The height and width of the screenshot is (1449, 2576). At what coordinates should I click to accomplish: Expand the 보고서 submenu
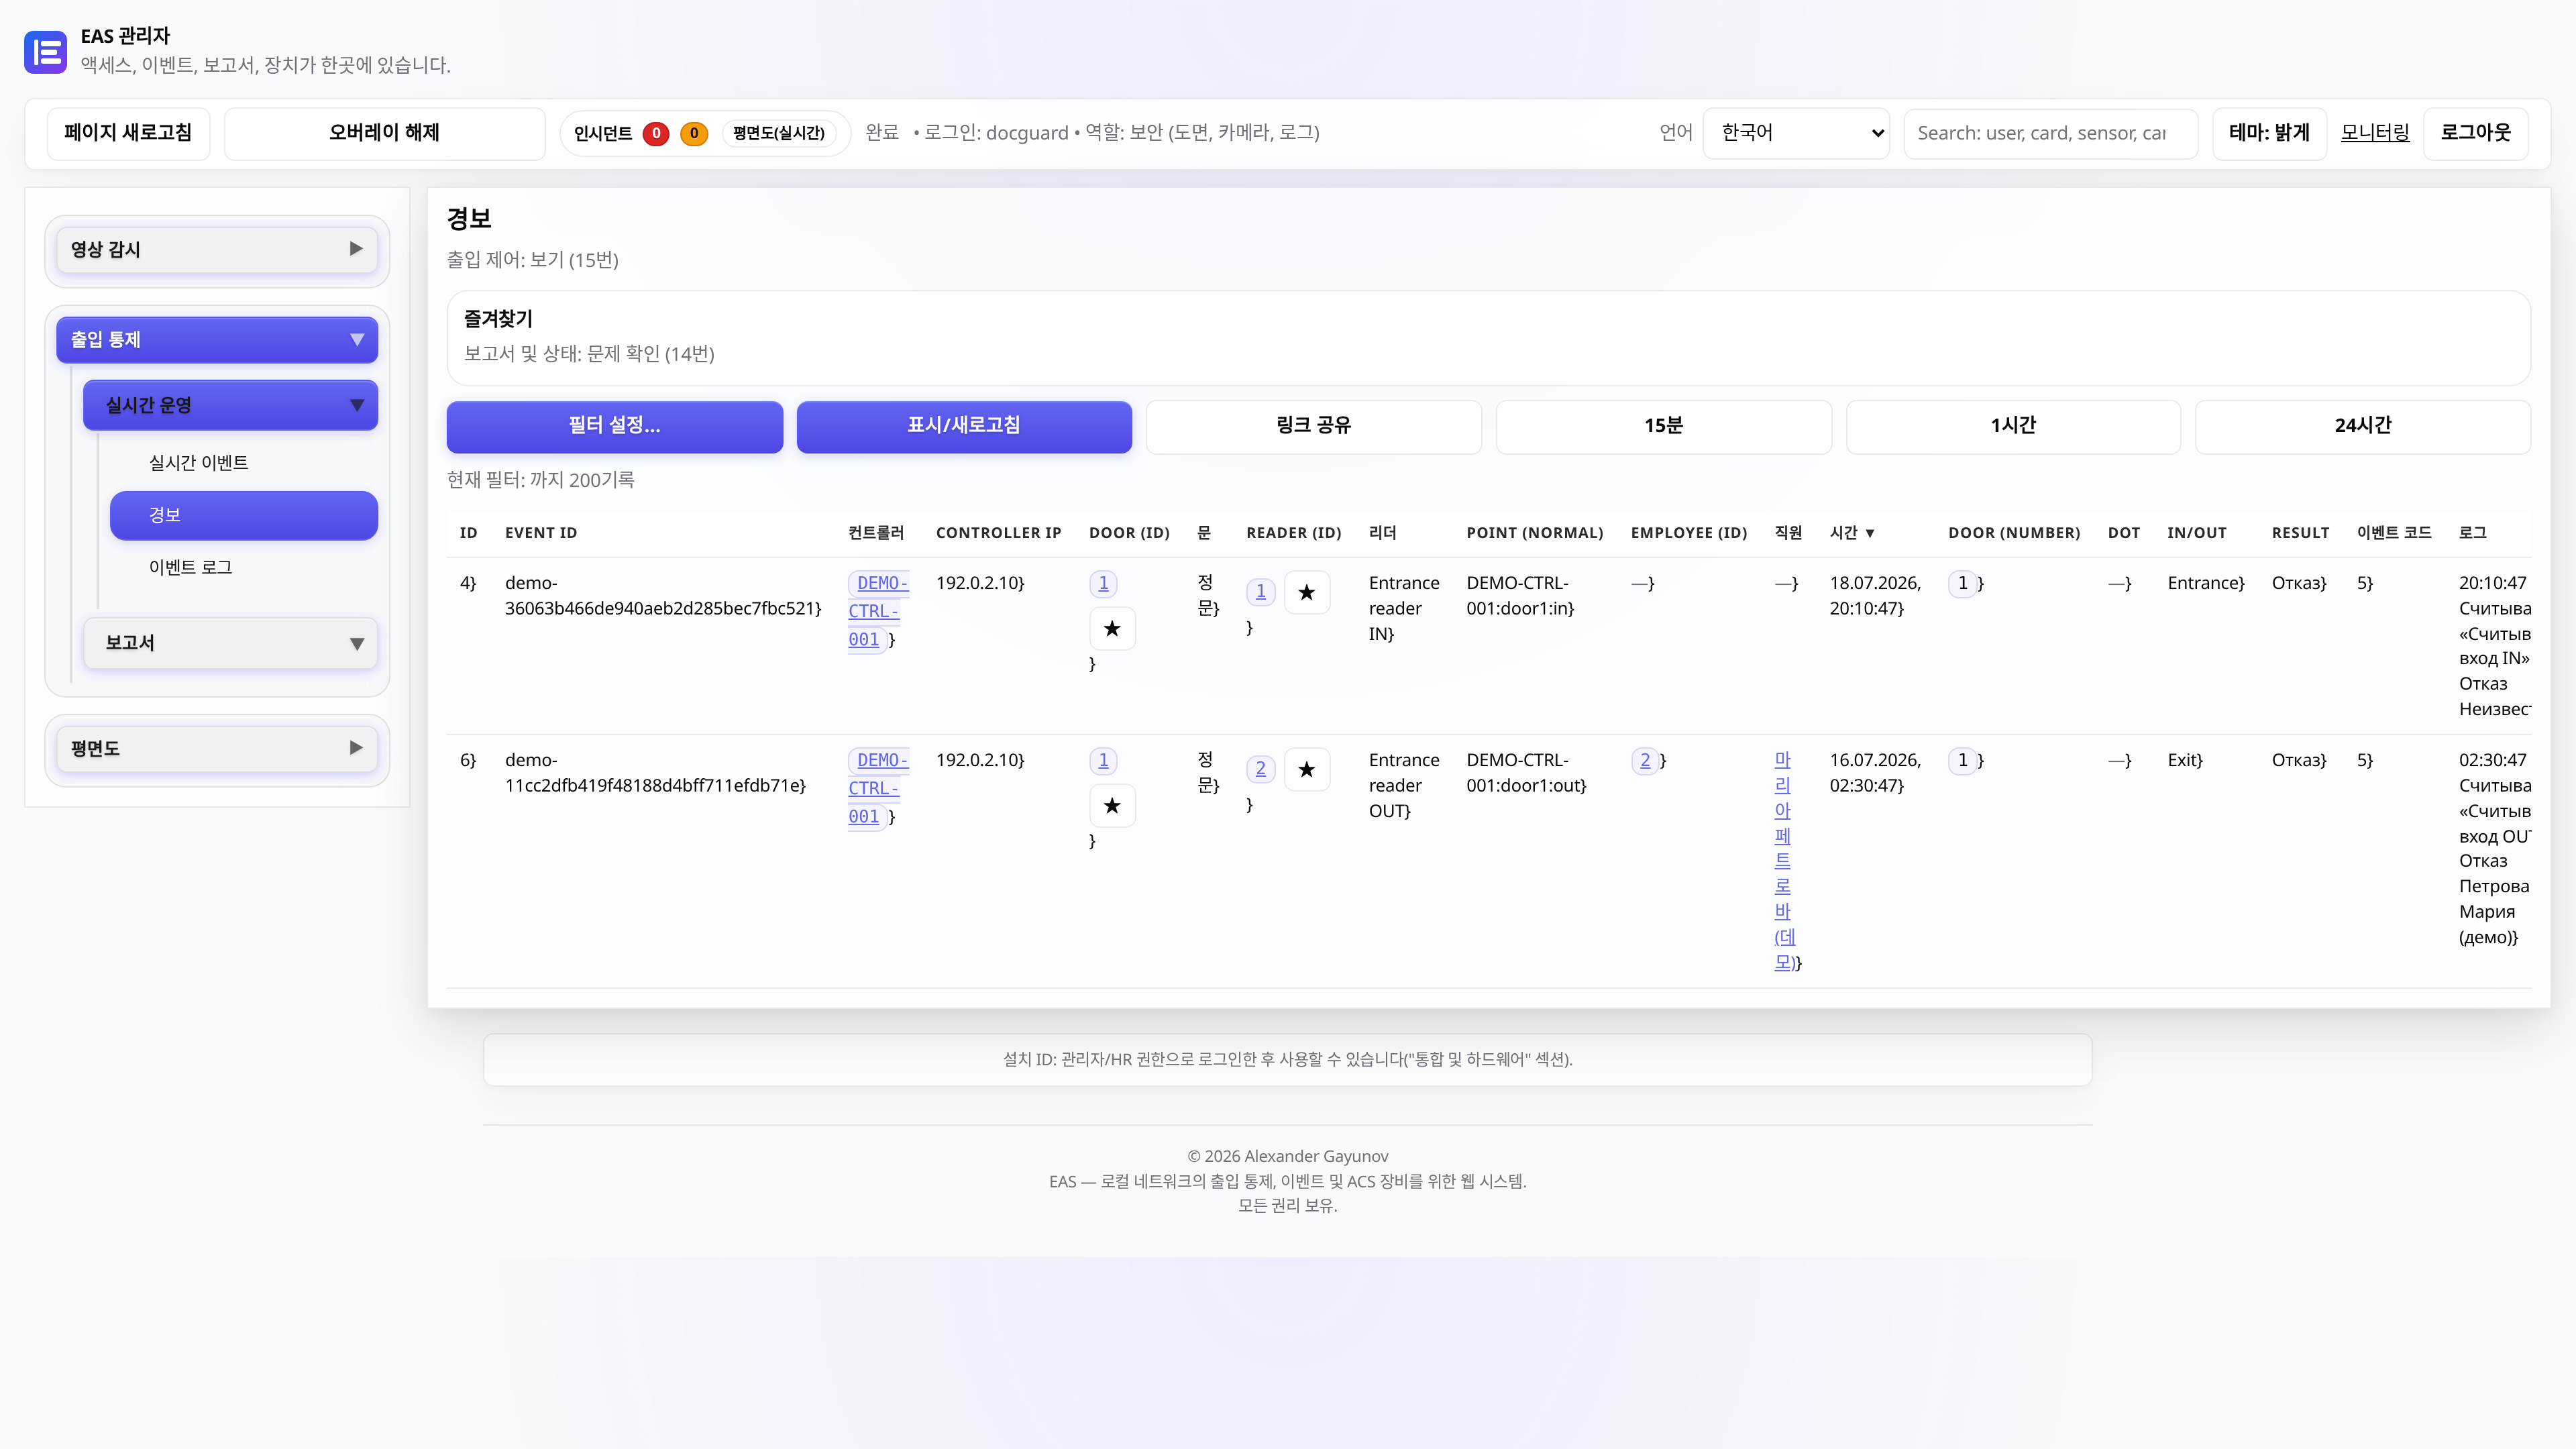tap(230, 643)
